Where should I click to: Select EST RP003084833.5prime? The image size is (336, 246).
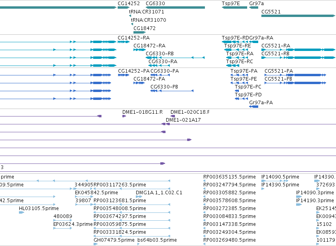click(x=229, y=216)
